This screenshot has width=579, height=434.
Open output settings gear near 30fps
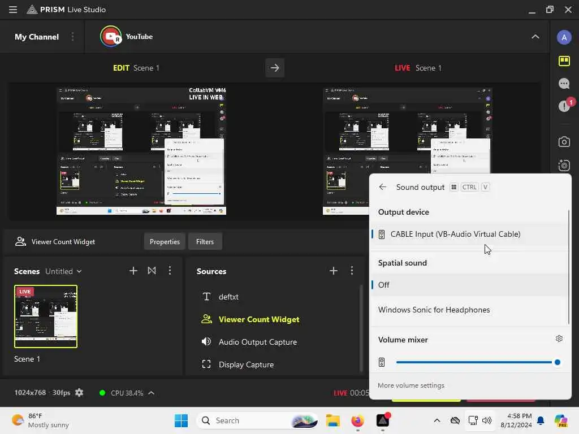tap(79, 393)
